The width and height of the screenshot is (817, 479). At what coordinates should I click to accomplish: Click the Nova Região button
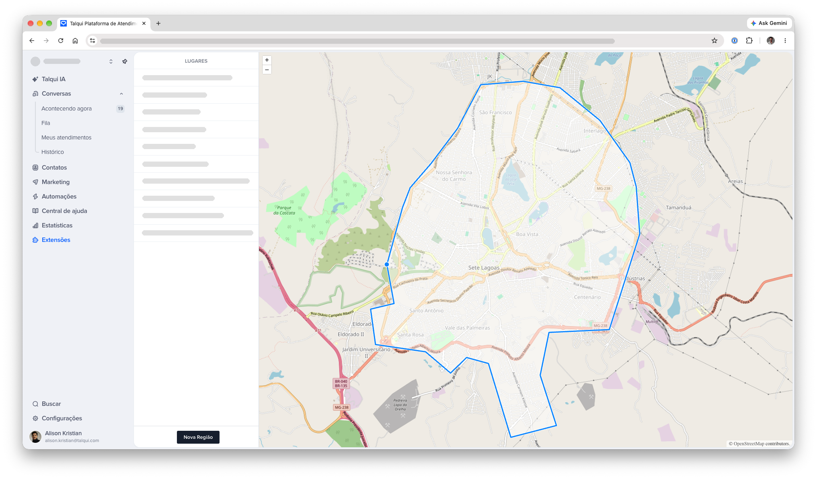click(x=198, y=437)
